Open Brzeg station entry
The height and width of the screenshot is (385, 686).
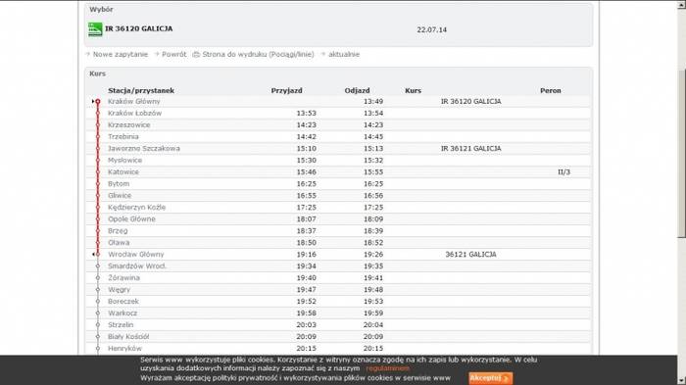(x=118, y=231)
